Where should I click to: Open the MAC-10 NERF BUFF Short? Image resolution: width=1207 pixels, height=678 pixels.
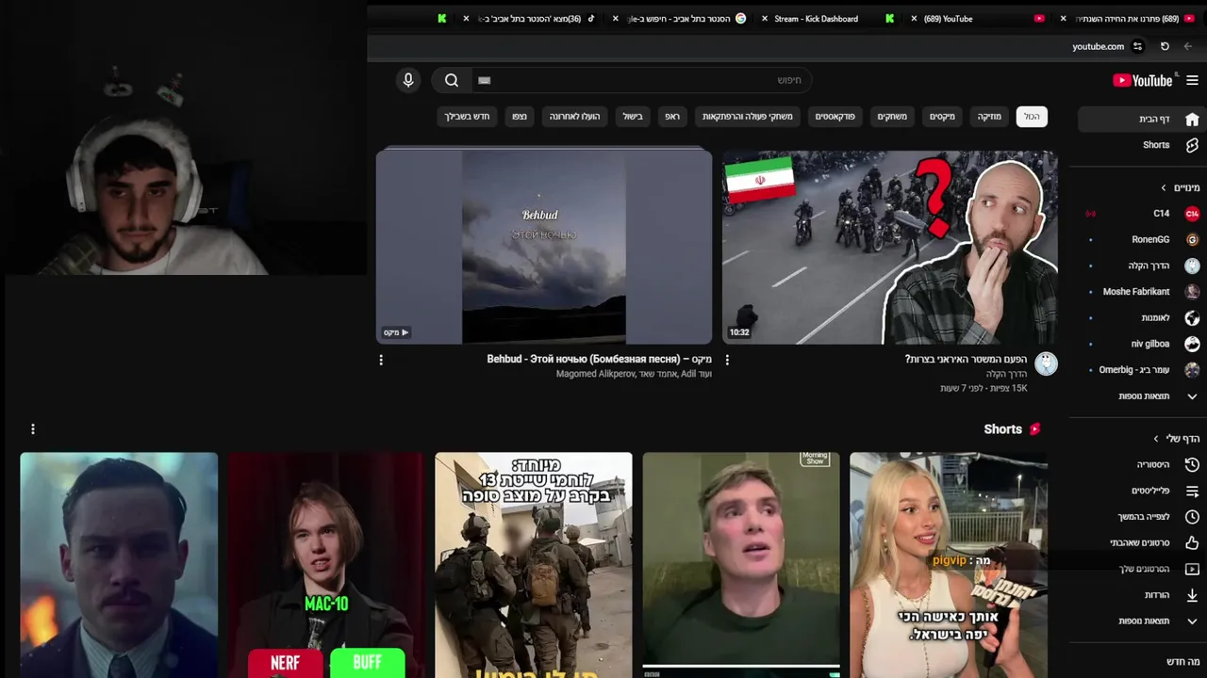click(x=326, y=565)
